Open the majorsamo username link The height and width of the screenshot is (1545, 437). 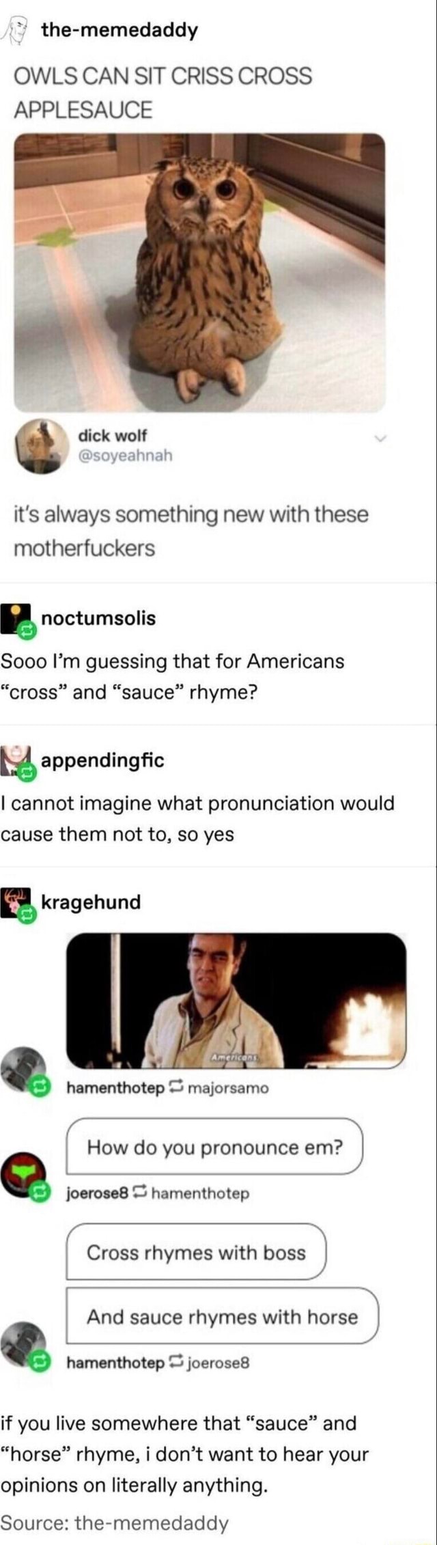tap(228, 1087)
